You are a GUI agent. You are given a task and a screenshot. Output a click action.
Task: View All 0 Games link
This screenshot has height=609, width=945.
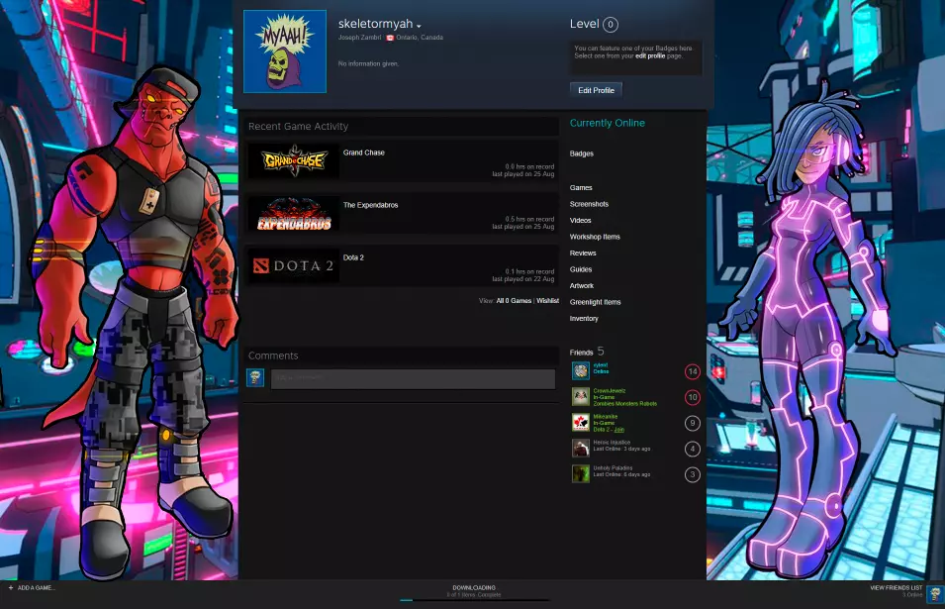point(514,301)
